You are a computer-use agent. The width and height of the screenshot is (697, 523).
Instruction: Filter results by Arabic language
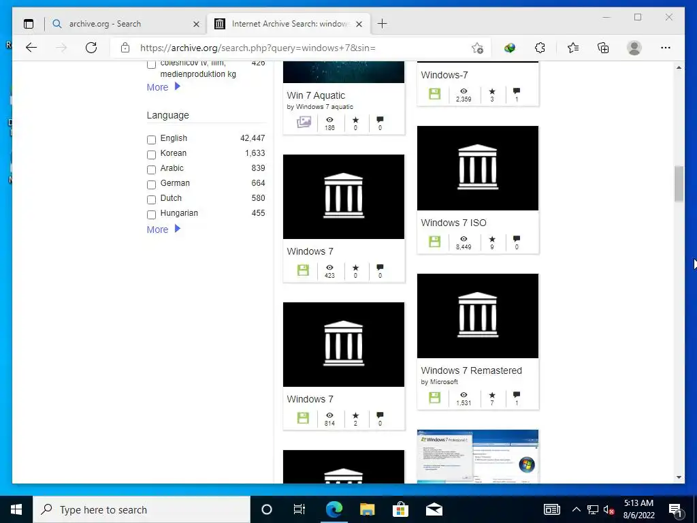coord(152,170)
